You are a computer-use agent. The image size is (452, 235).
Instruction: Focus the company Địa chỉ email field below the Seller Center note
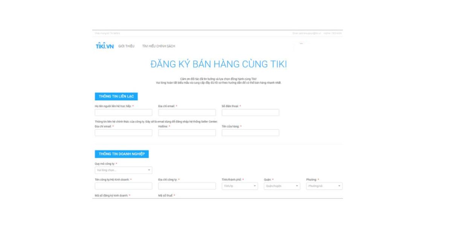124,133
